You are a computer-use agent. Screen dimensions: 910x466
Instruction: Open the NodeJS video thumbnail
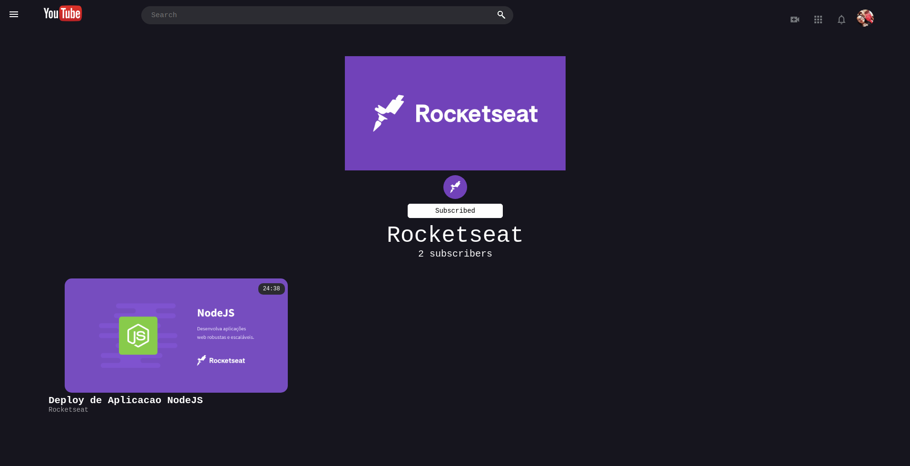pyautogui.click(x=176, y=336)
